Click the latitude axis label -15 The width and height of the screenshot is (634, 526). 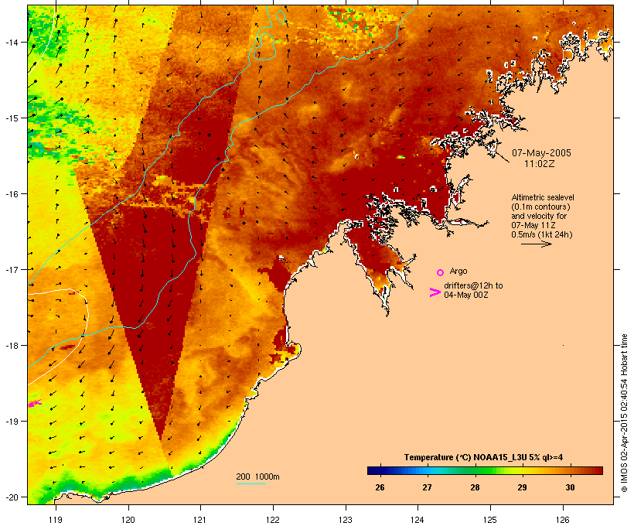click(12, 118)
